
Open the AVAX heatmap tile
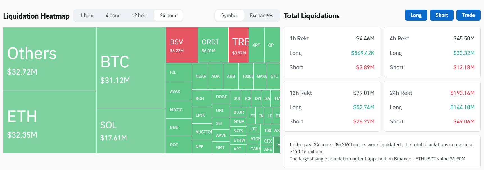pos(179,91)
